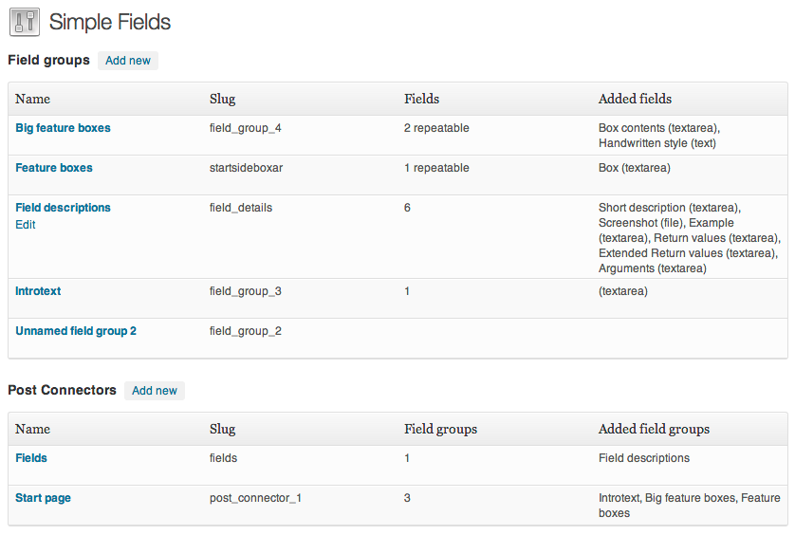Open Unnamed field group 2
Viewport: 795px width, 535px height.
click(76, 331)
